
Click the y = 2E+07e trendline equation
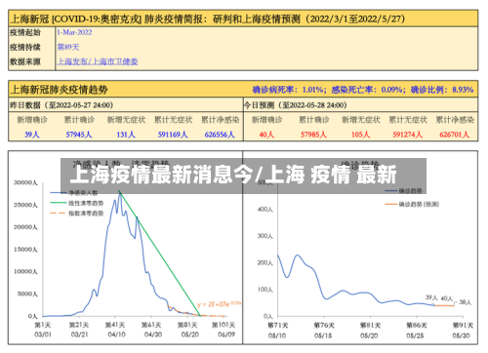(219, 304)
